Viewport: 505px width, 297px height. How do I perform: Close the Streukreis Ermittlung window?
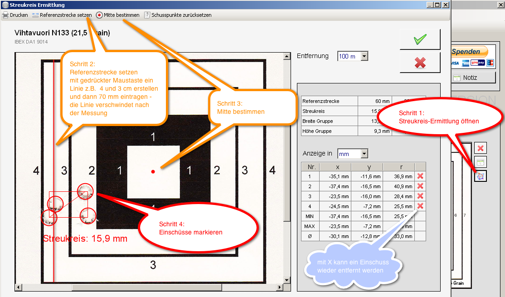point(446,5)
